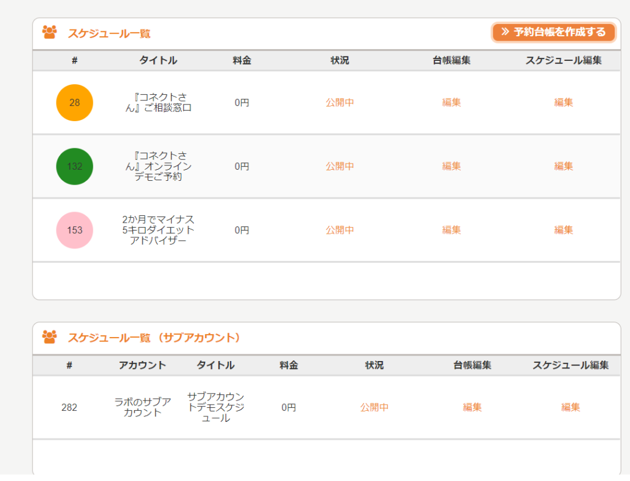Click the 『コネクトさん』ご相談窓口 title text

[x=158, y=103]
